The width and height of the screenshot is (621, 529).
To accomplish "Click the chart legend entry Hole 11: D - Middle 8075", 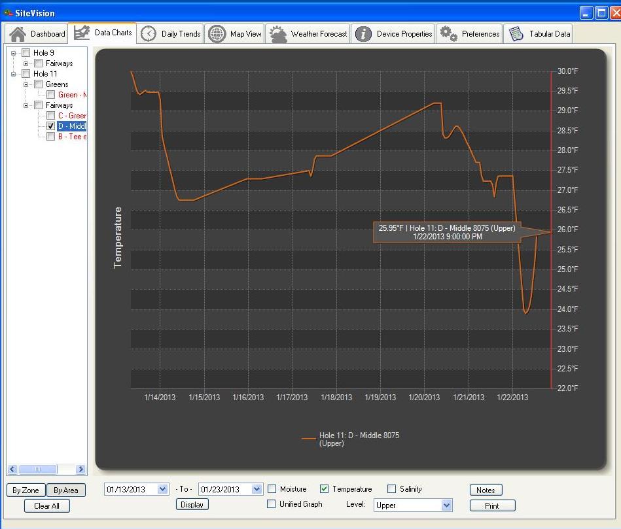I will point(351,439).
